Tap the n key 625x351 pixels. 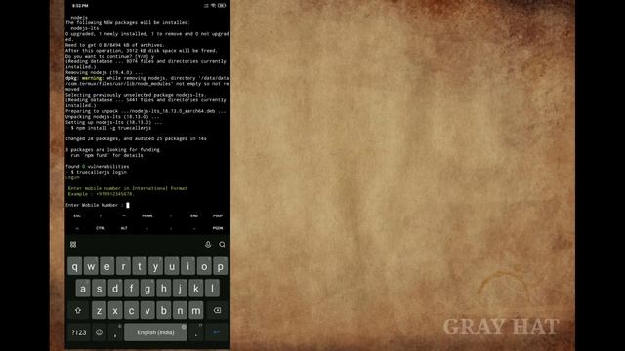point(180,310)
